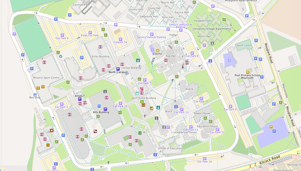Select the Car Park 2 parking icon
The width and height of the screenshot is (301, 171).
pyautogui.click(x=62, y=104)
